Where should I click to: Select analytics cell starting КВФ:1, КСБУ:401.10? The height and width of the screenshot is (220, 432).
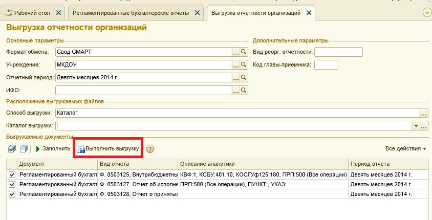(263, 174)
